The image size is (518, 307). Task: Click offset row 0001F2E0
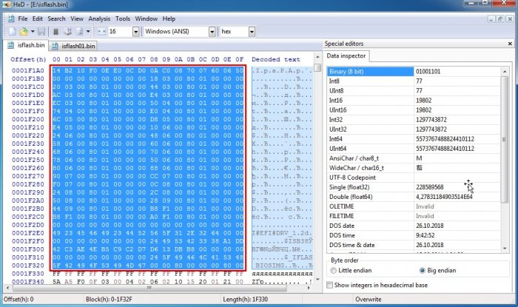(28, 233)
